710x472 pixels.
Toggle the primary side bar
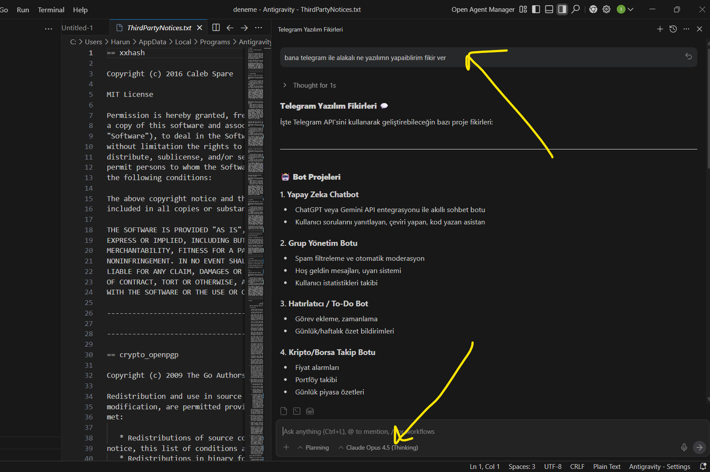pos(536,9)
